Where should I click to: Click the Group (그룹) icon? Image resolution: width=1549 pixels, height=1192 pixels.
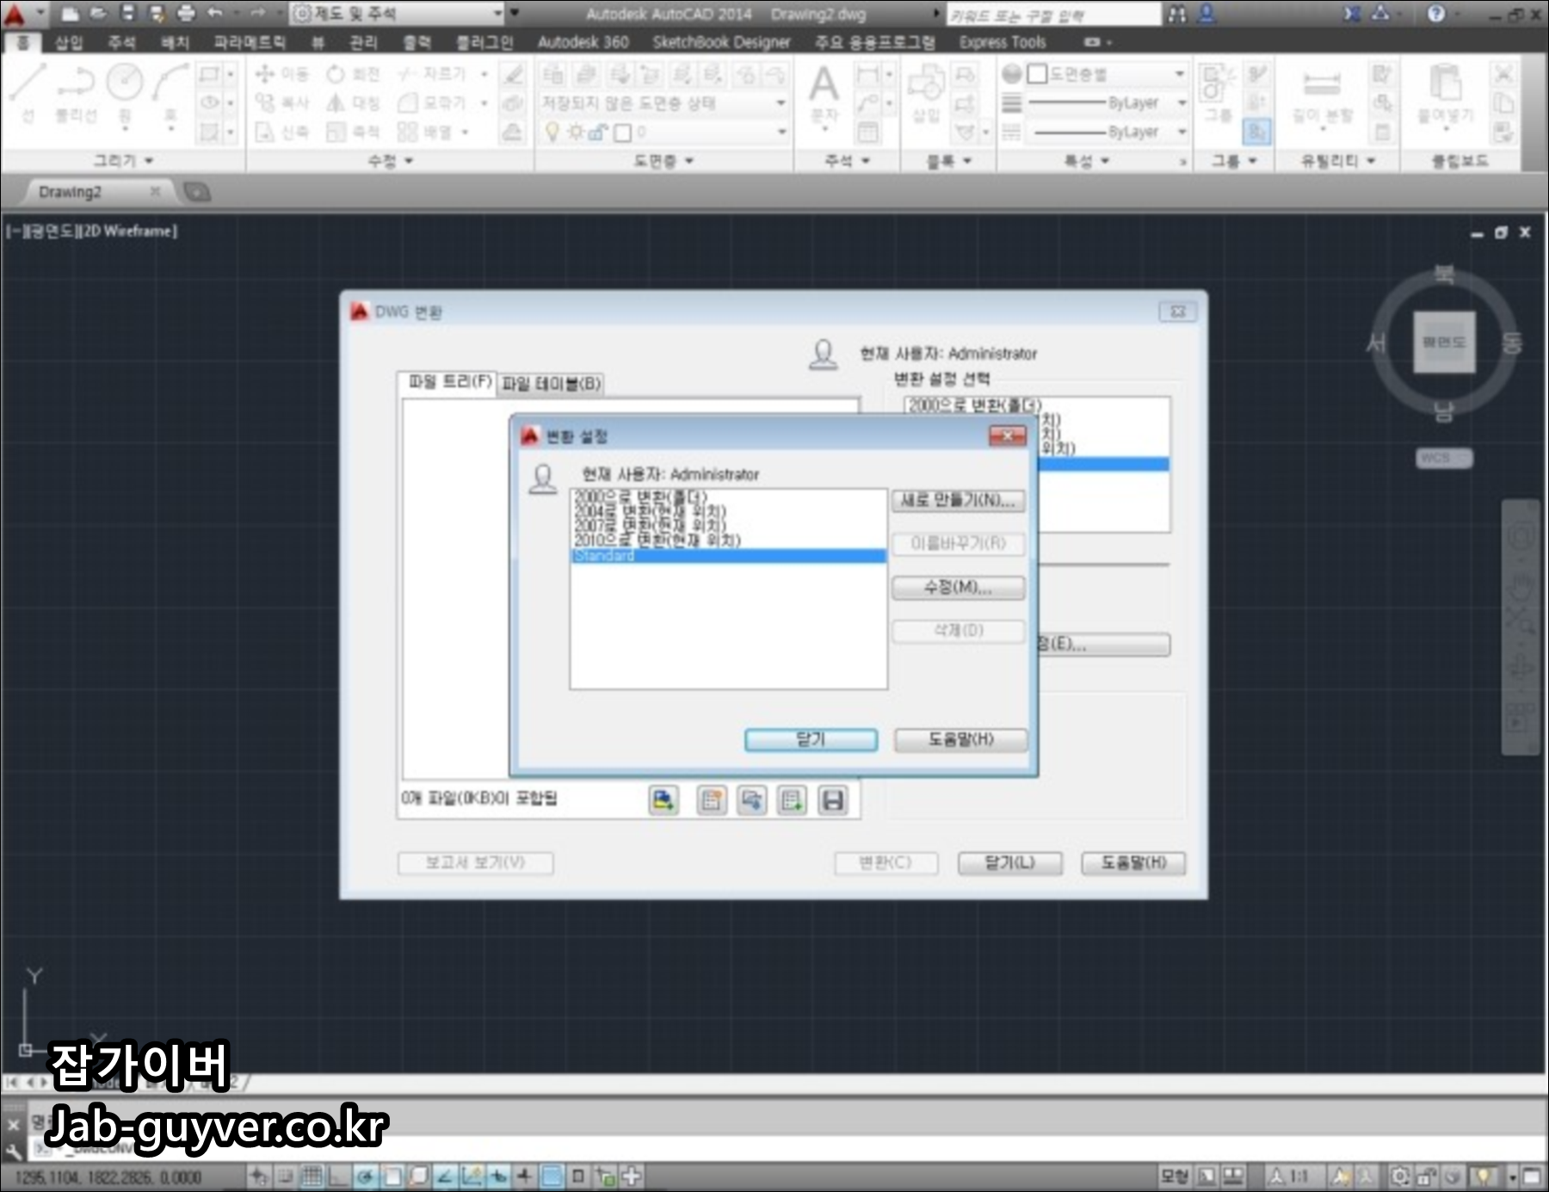pyautogui.click(x=1217, y=92)
